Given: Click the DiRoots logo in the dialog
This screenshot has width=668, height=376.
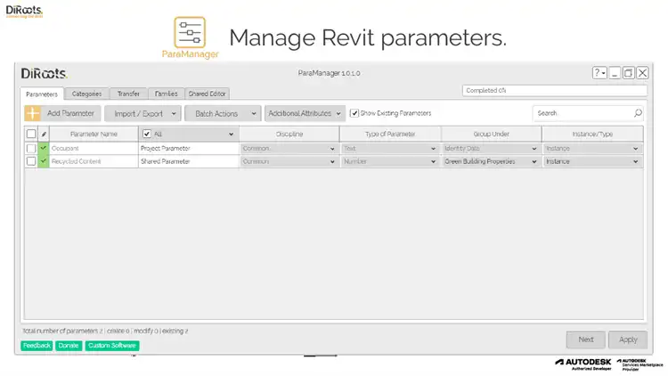Looking at the screenshot, I should click(44, 73).
